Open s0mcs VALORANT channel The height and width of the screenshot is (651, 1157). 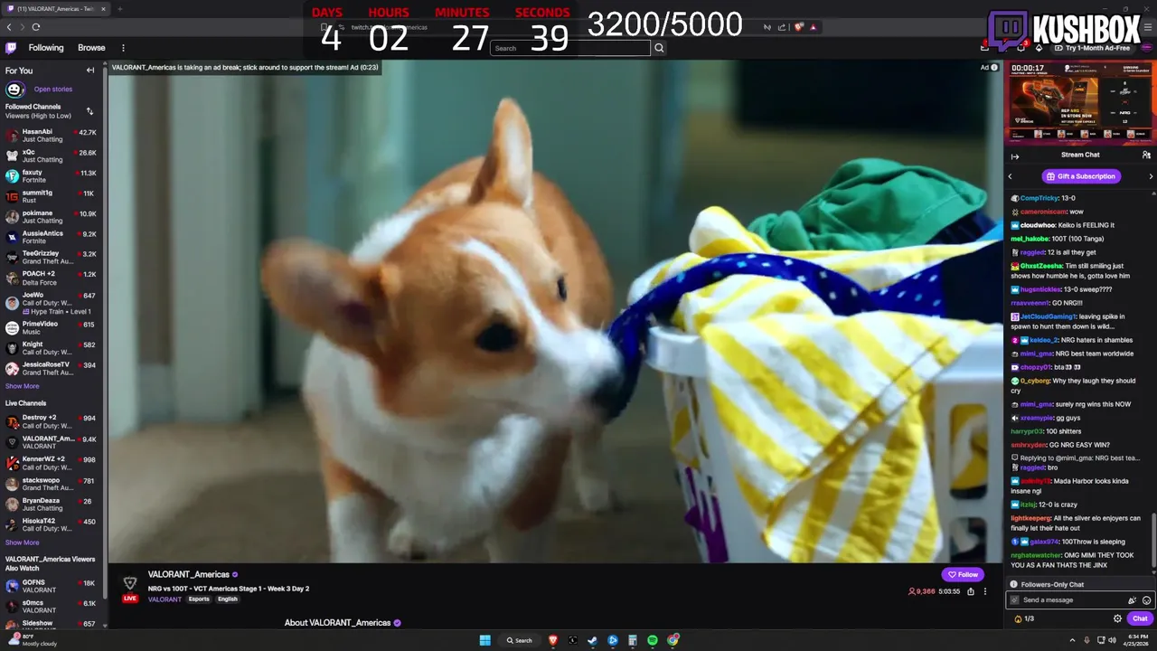coord(52,607)
